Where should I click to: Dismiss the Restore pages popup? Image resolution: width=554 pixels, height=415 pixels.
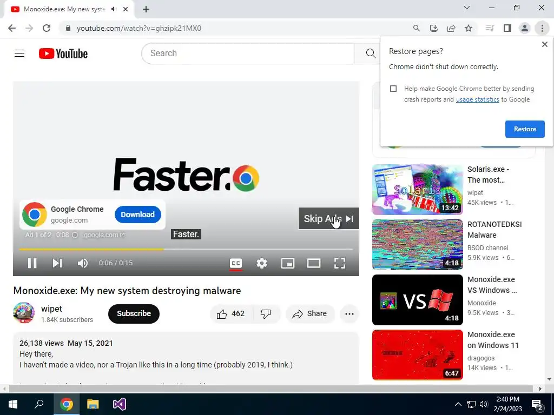[x=544, y=44]
